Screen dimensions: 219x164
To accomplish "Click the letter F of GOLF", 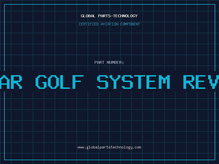I will (78, 82).
